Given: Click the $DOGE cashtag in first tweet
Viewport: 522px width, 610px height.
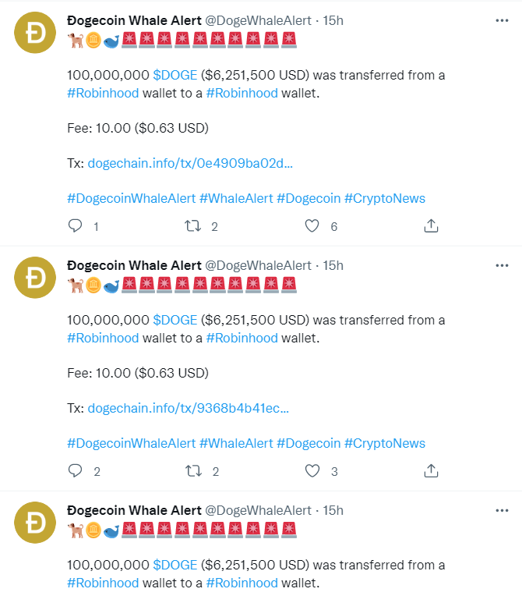Looking at the screenshot, I should click(175, 76).
